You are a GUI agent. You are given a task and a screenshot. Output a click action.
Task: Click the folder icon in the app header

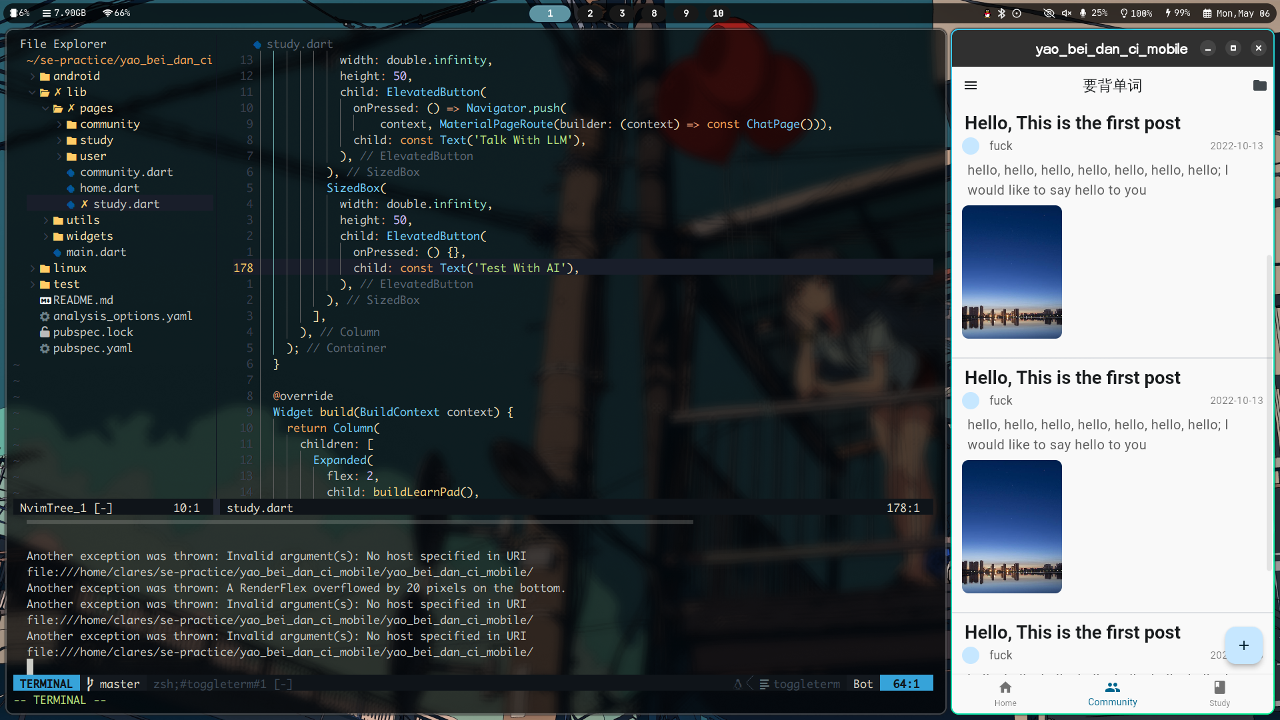click(1259, 85)
